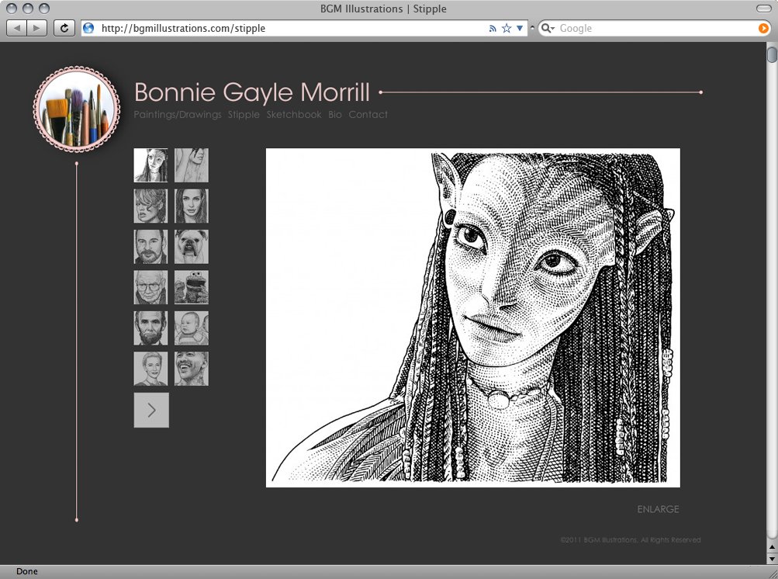Open the bookmark dropdown arrow beside star
Viewport: 778px width, 579px height.
[x=520, y=28]
